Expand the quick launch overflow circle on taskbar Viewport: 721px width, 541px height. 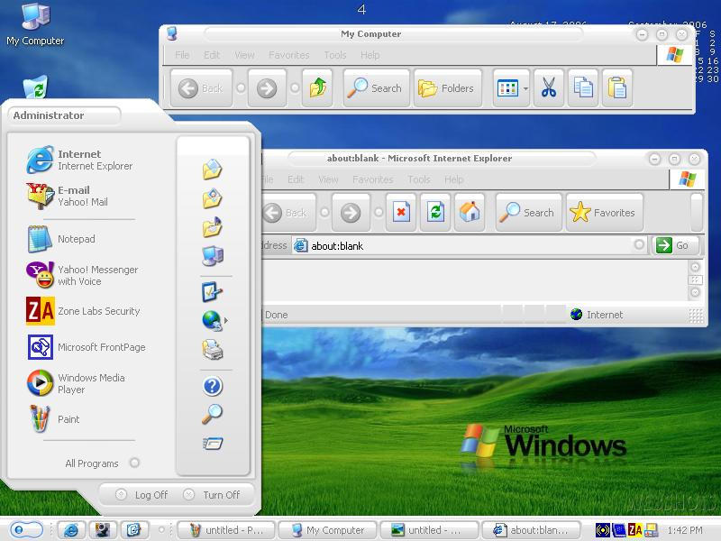(x=161, y=530)
